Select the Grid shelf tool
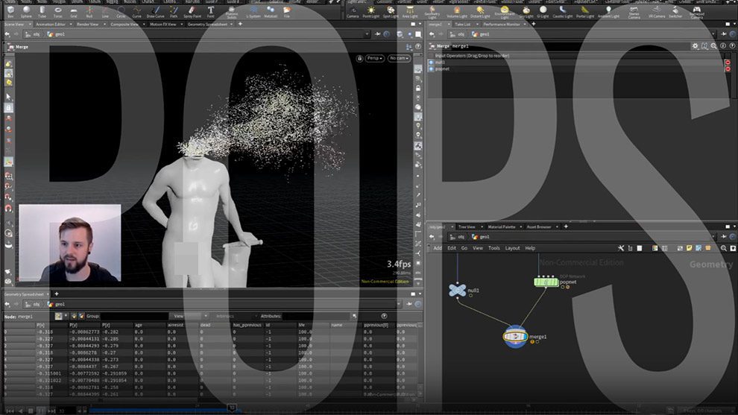Viewport: 738px width, 415px height. pos(73,11)
